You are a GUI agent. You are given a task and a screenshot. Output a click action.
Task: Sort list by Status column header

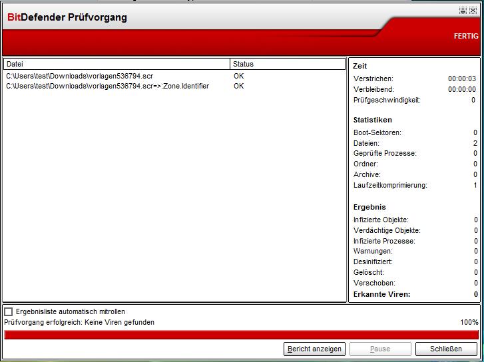[288, 64]
